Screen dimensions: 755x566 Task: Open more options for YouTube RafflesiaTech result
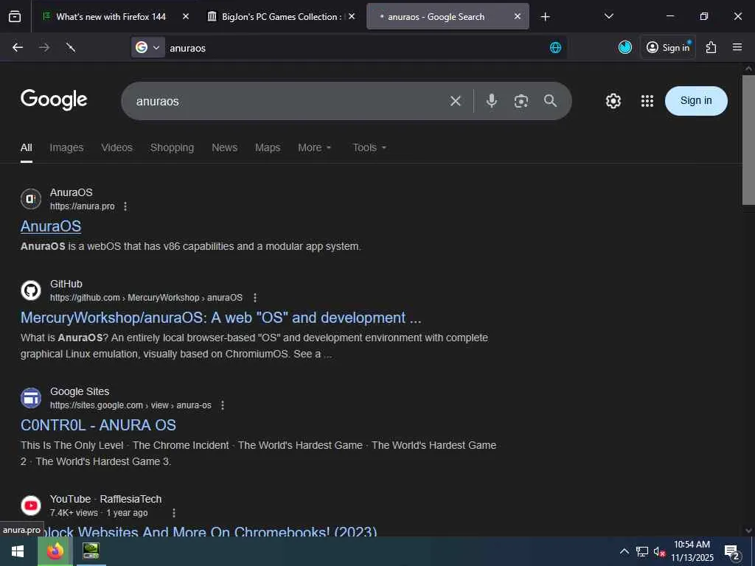tap(174, 513)
